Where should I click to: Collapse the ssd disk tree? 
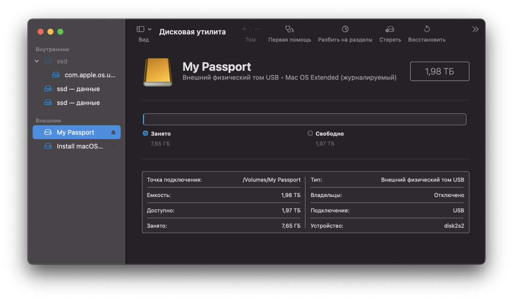37,61
